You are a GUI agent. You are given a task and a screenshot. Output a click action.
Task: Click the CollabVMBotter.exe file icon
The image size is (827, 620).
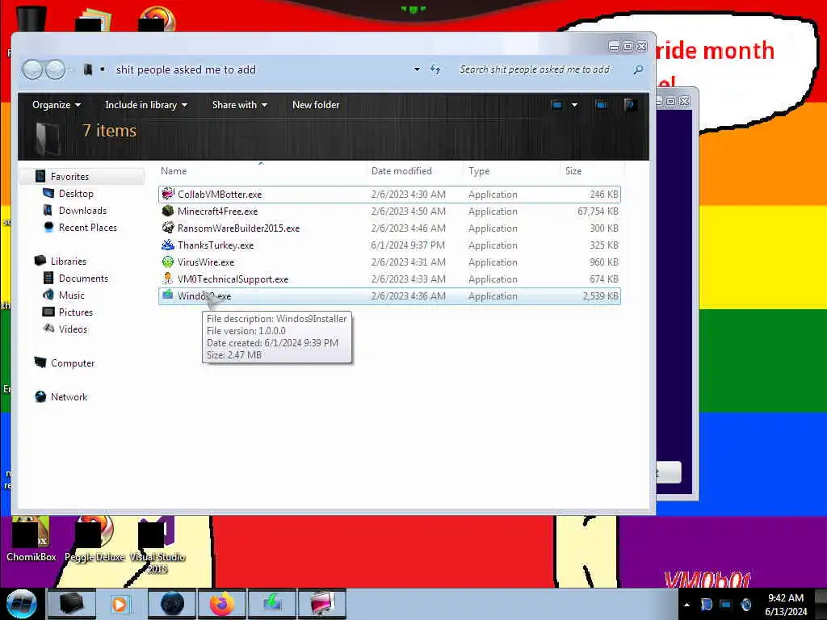pos(168,194)
